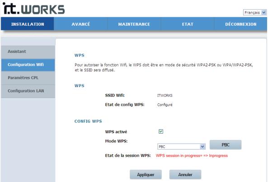Open the Français language dropdown

point(255,13)
